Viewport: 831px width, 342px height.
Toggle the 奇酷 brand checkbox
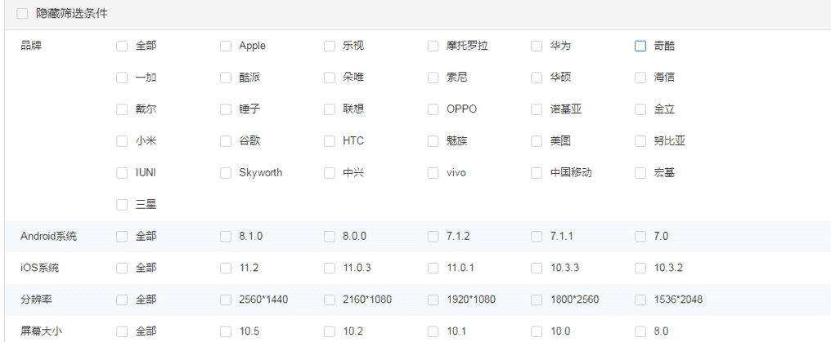(640, 46)
